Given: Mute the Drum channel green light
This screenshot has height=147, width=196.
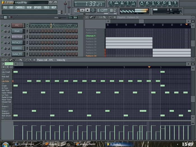Looking at the screenshot, I should click(x=2, y=31).
